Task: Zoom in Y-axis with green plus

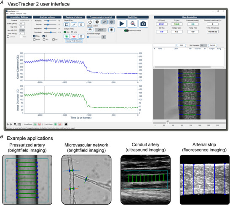Action: (56, 124)
